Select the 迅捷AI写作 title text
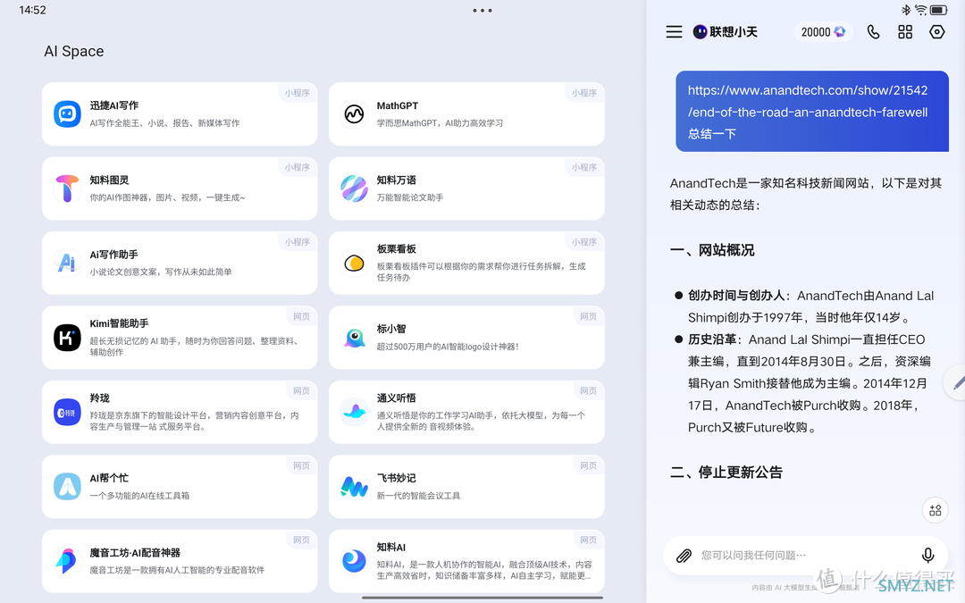This screenshot has width=965, height=603. [114, 105]
